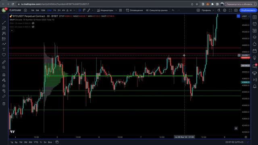
Task: Open the chats panel with red badge
Action: point(254,66)
